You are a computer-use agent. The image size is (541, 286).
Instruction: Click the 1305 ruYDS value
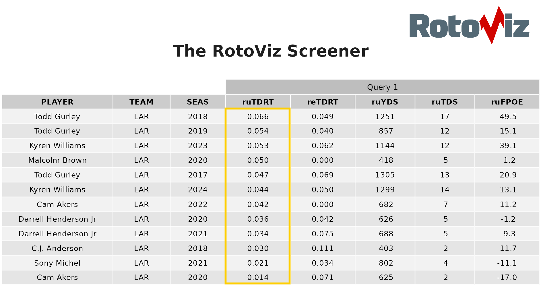click(x=385, y=175)
